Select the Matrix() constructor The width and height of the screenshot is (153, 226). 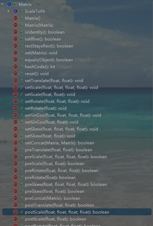tap(33, 18)
